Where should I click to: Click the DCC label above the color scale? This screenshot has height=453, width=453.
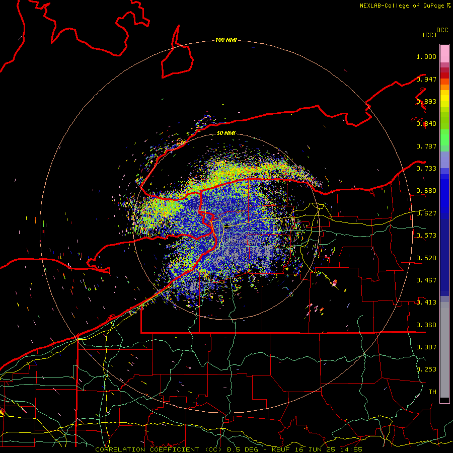[442, 30]
